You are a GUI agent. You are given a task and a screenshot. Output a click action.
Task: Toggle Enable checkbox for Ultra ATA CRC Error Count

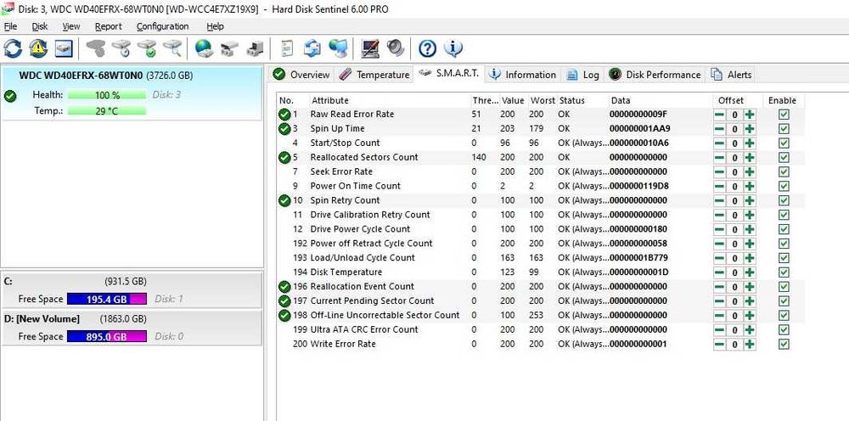click(x=784, y=329)
